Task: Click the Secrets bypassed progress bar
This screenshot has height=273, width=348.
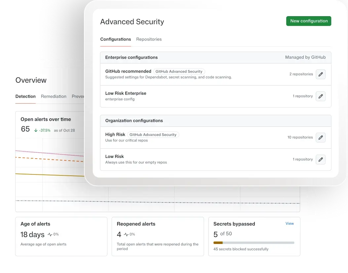Action: point(254,243)
